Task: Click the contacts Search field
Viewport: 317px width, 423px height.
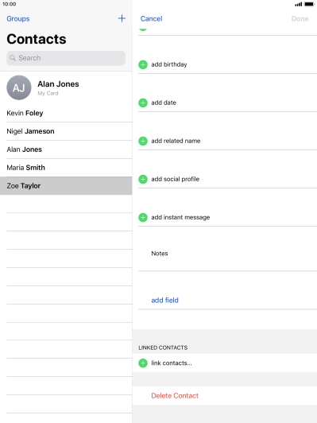Action: point(66,58)
